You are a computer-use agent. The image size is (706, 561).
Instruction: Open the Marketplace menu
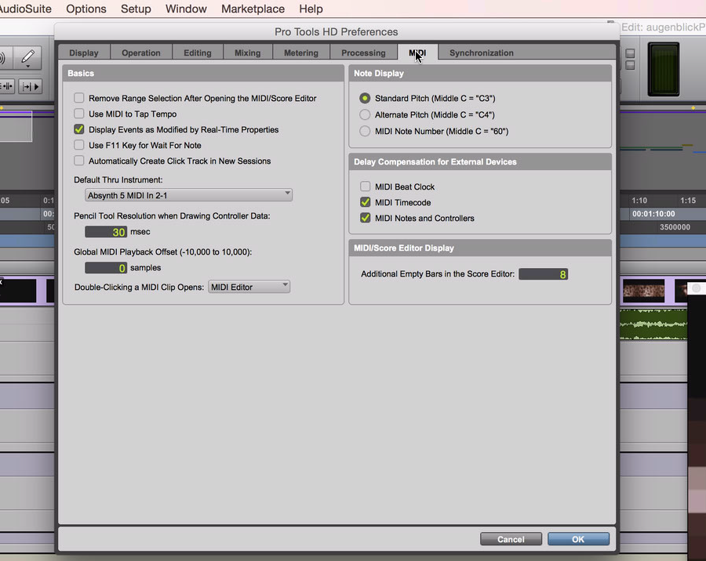[253, 9]
